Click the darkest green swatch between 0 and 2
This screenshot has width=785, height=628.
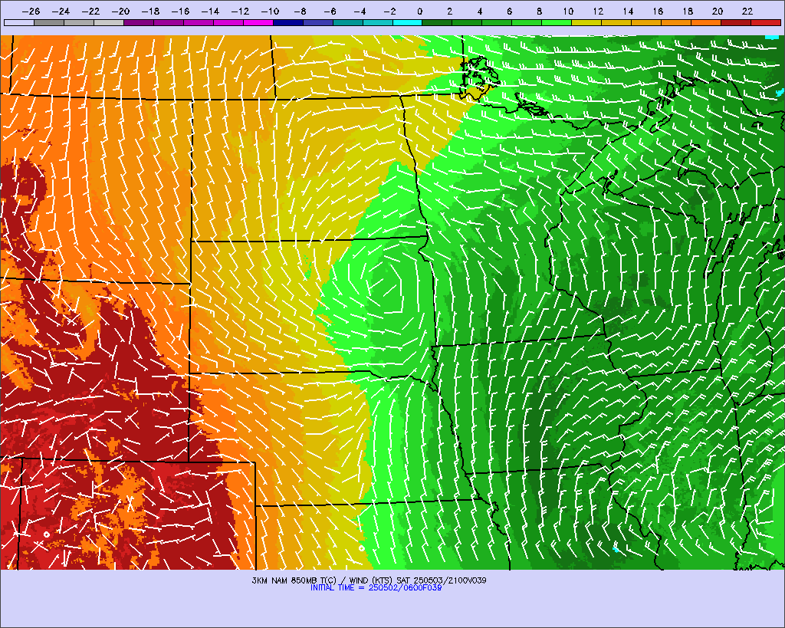438,22
